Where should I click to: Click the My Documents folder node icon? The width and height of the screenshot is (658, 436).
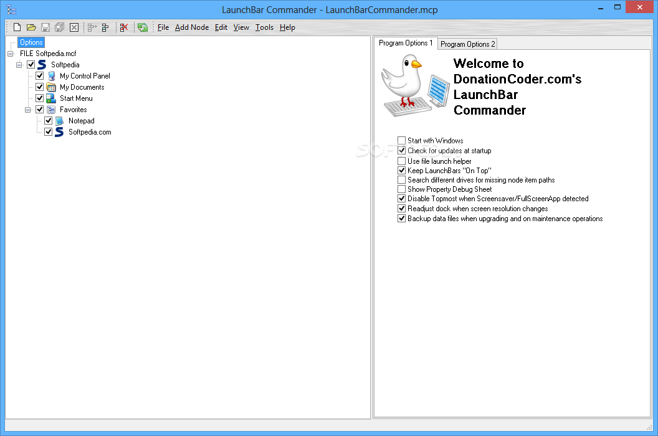click(51, 87)
